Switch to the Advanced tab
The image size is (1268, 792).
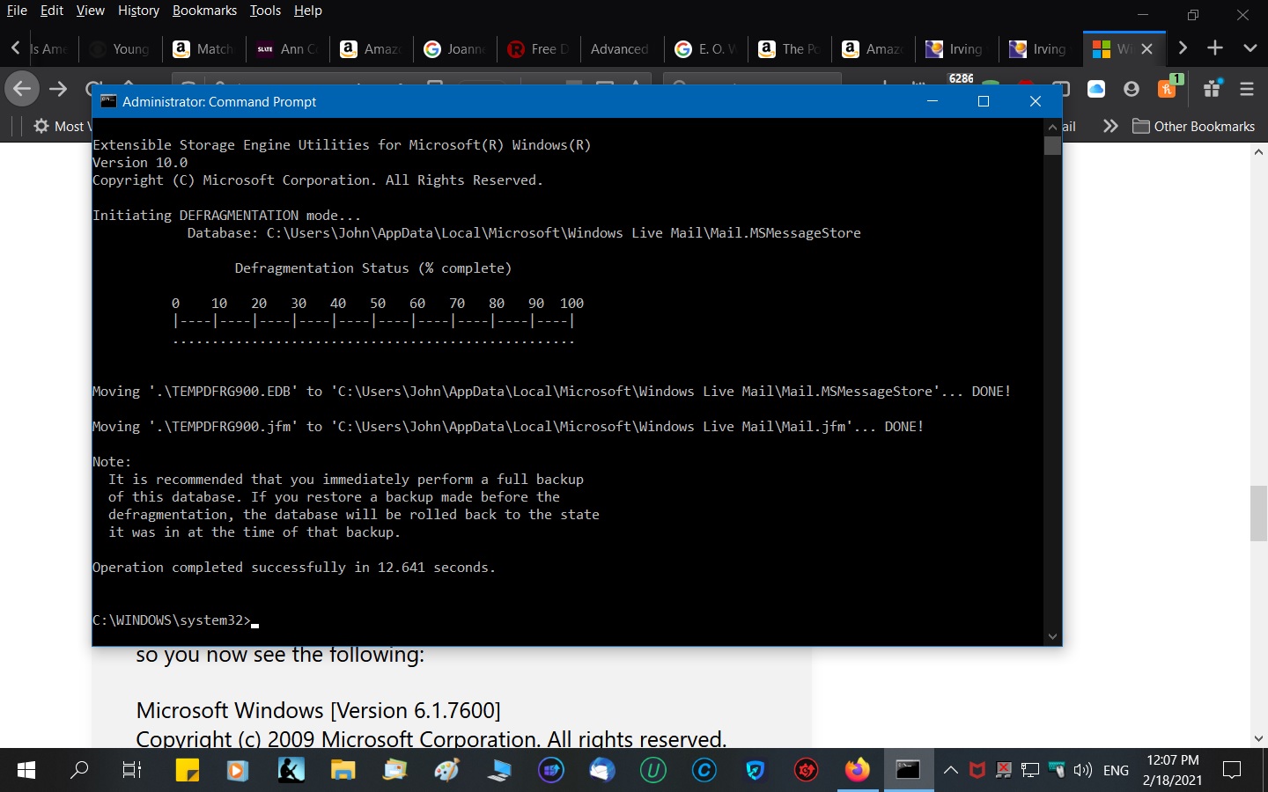(x=623, y=49)
